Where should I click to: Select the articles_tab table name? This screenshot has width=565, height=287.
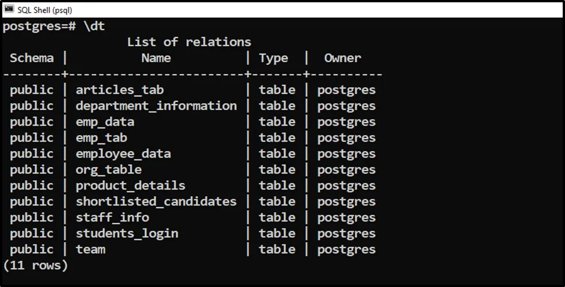[x=120, y=90]
